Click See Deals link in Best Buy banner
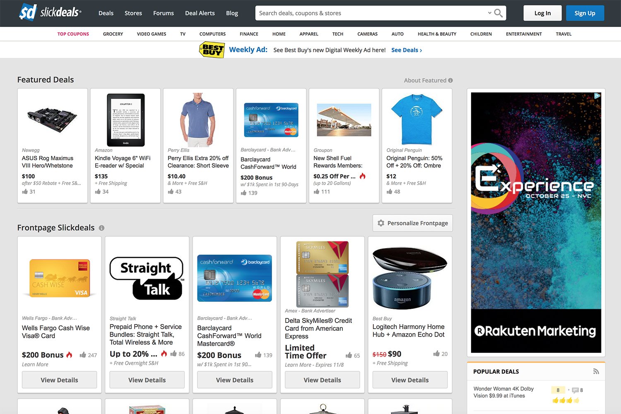 (407, 50)
